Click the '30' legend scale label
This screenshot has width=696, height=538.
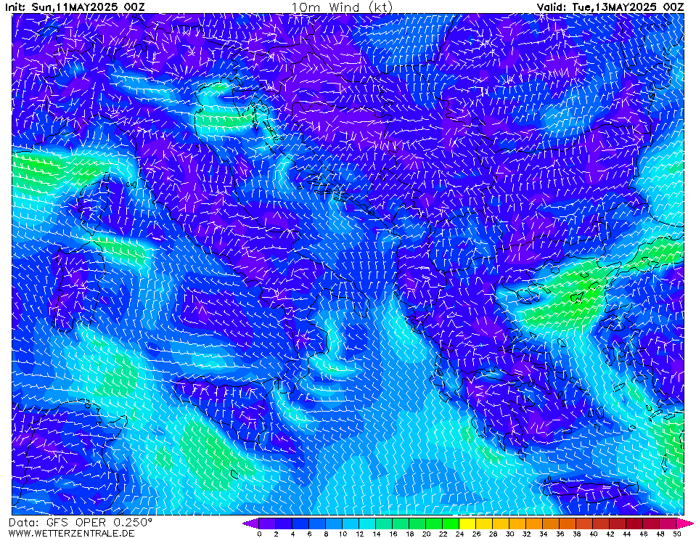510,534
